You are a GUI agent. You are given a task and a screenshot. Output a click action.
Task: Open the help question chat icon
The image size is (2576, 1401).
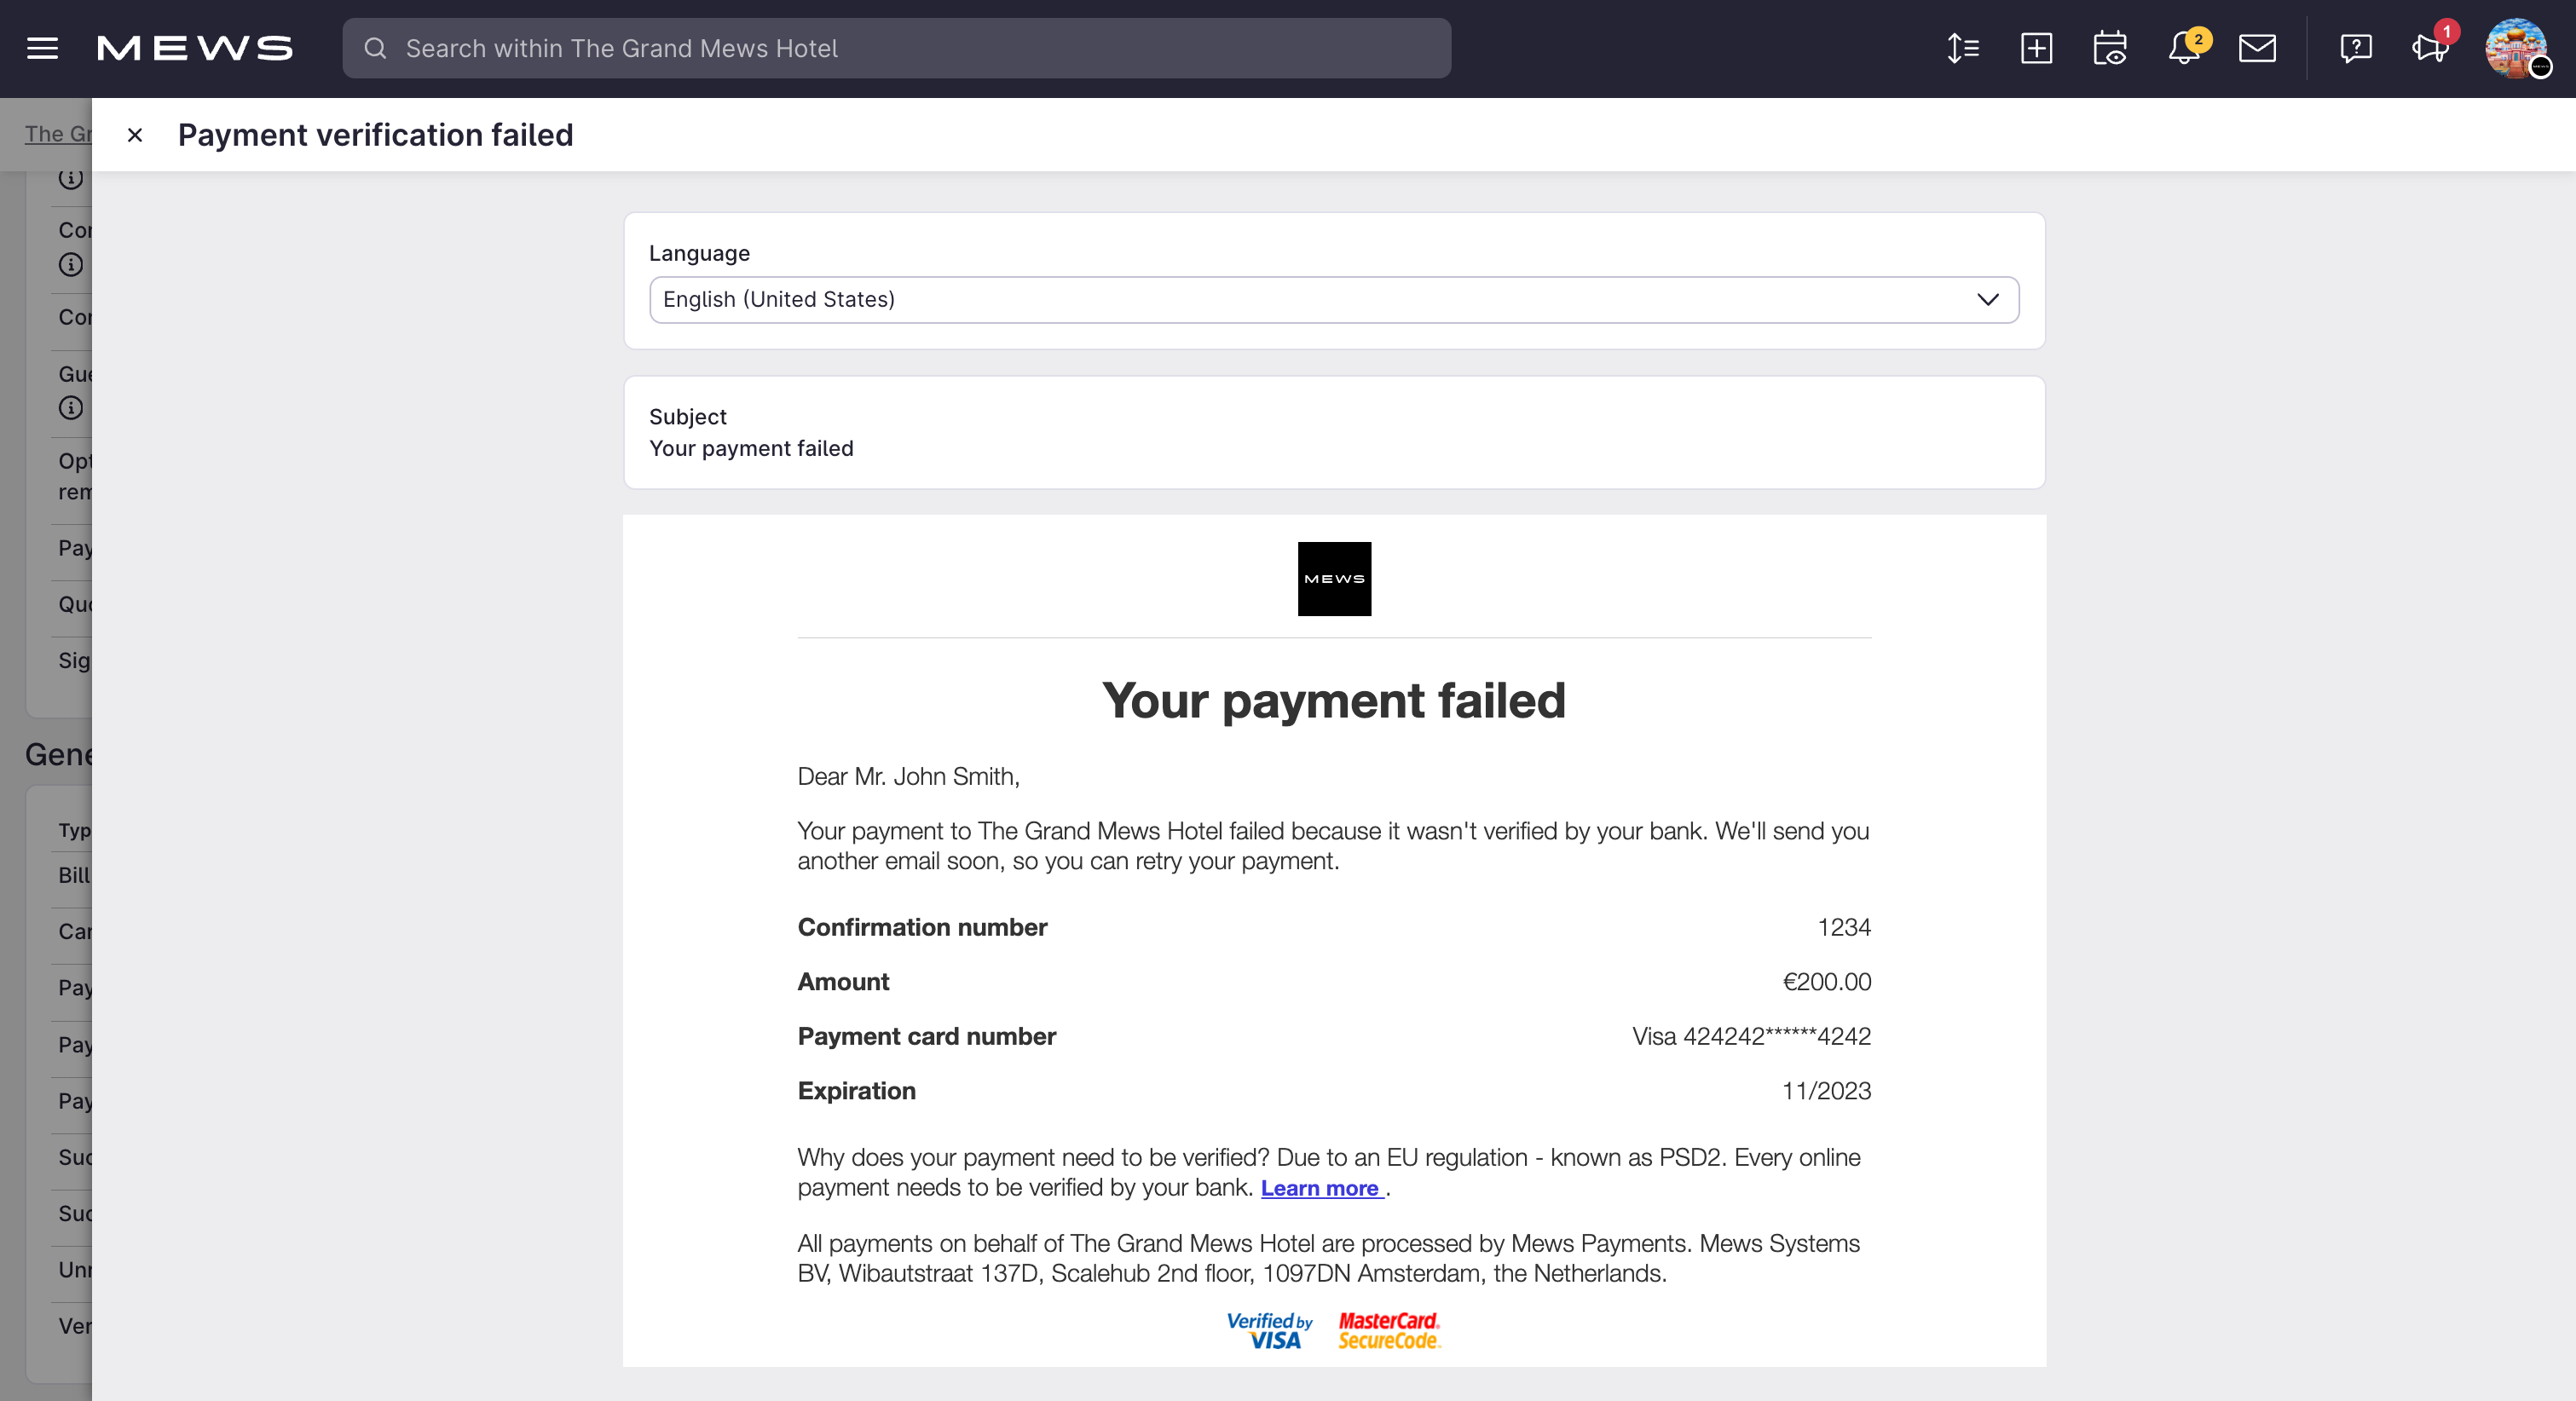pos(2355,48)
